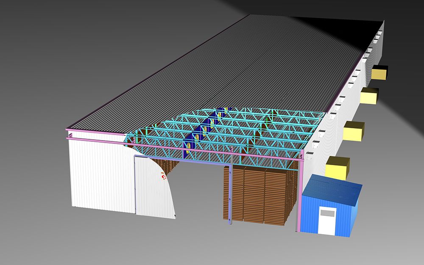Select the central stacked lumber pile
The width and height of the screenshot is (424, 265).
(259, 193)
